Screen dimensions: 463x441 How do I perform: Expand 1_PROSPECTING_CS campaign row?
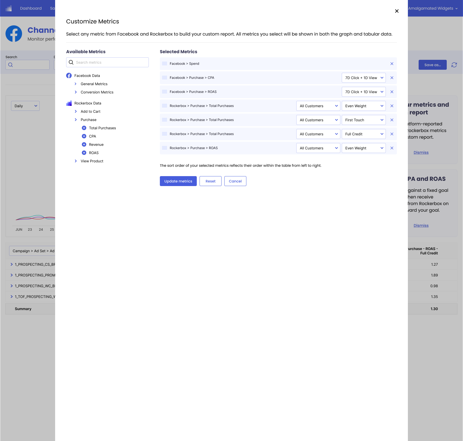coord(12,264)
